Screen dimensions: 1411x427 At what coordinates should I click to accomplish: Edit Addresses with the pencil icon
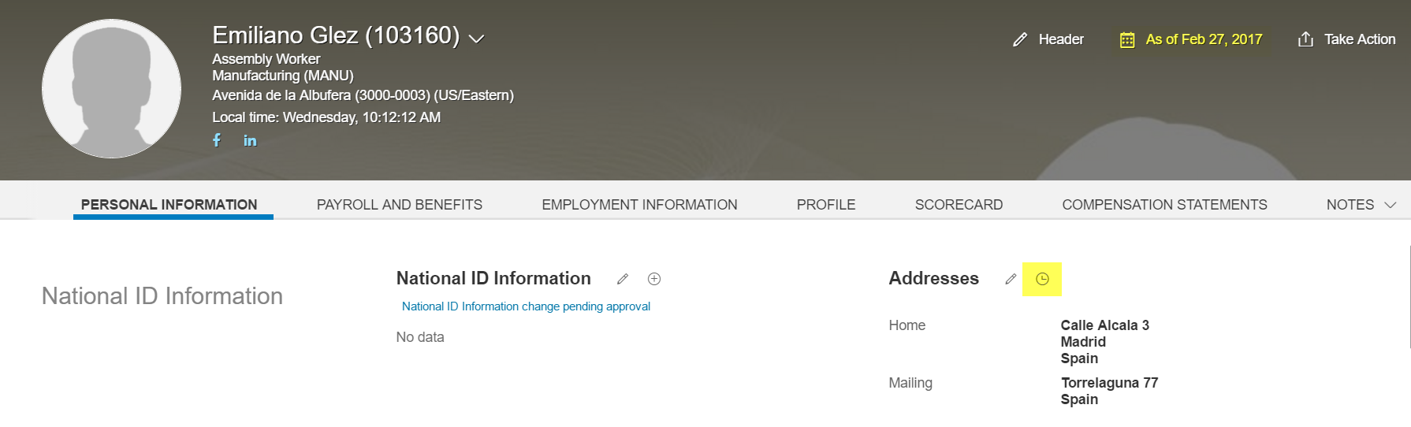pyautogui.click(x=1011, y=279)
